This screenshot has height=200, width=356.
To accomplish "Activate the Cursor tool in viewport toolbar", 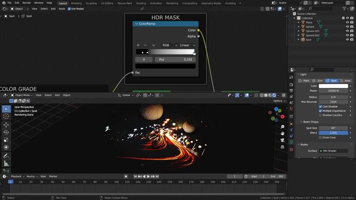I will tap(6, 116).
